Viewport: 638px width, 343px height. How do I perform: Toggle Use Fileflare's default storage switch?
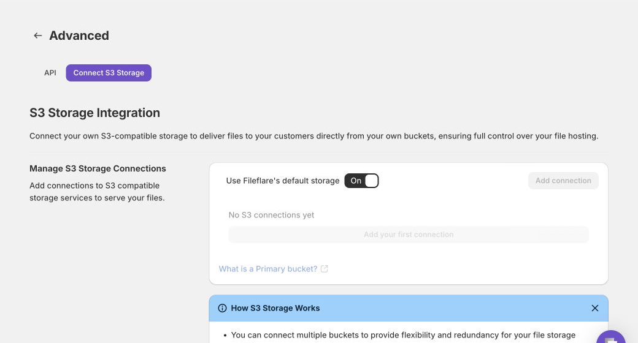point(361,181)
